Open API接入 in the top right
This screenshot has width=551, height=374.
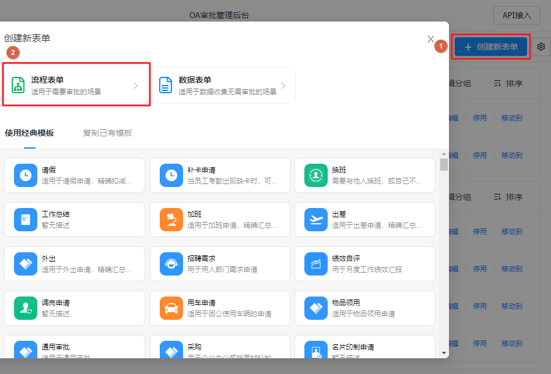click(517, 15)
